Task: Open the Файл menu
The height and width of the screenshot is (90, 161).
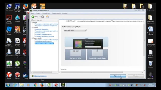Action: 32,13
